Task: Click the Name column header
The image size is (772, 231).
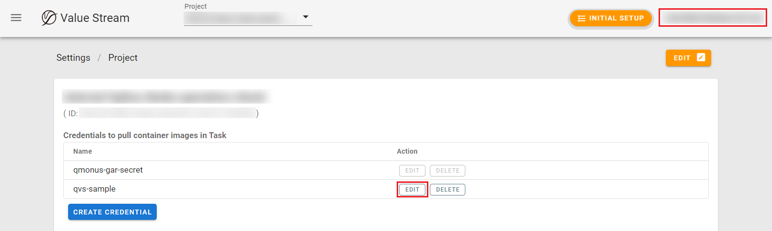Action: [83, 152]
